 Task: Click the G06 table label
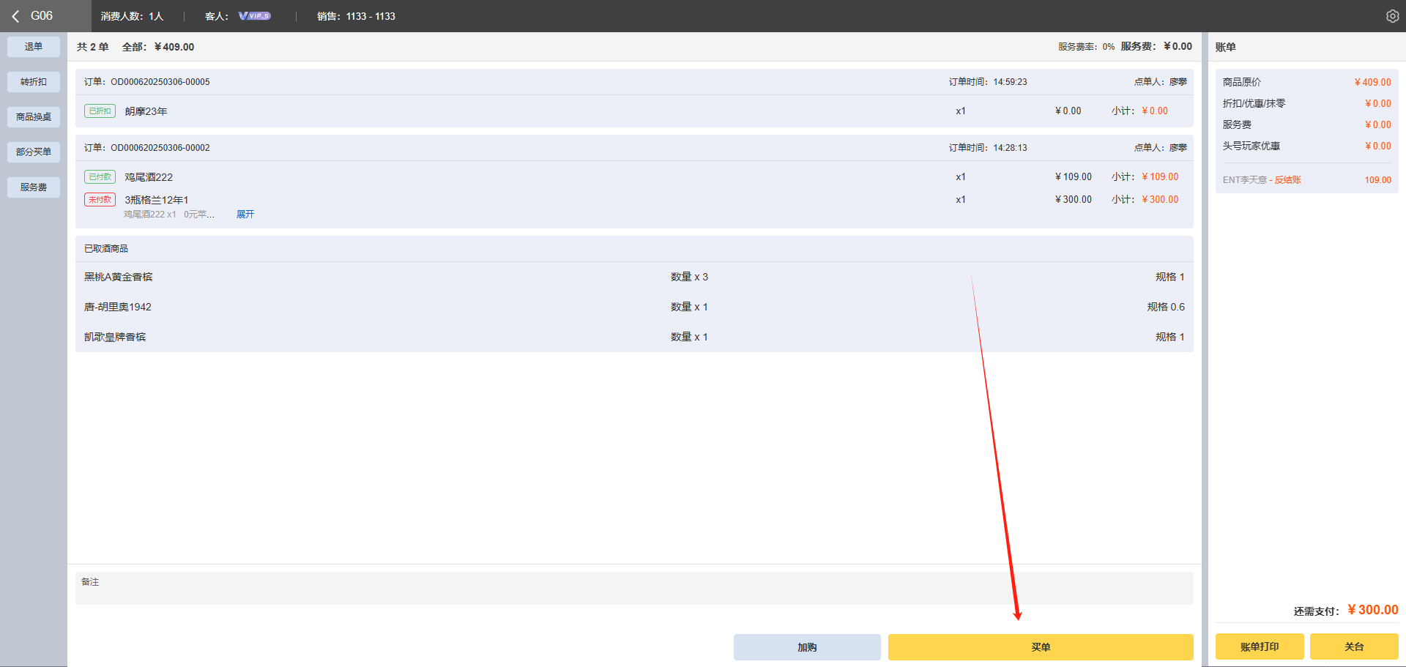click(x=42, y=16)
